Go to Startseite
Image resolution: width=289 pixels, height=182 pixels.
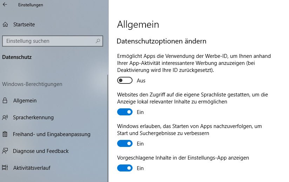[x=24, y=25]
